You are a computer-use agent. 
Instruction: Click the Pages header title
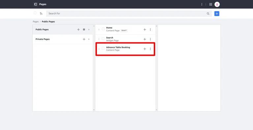click(x=43, y=4)
